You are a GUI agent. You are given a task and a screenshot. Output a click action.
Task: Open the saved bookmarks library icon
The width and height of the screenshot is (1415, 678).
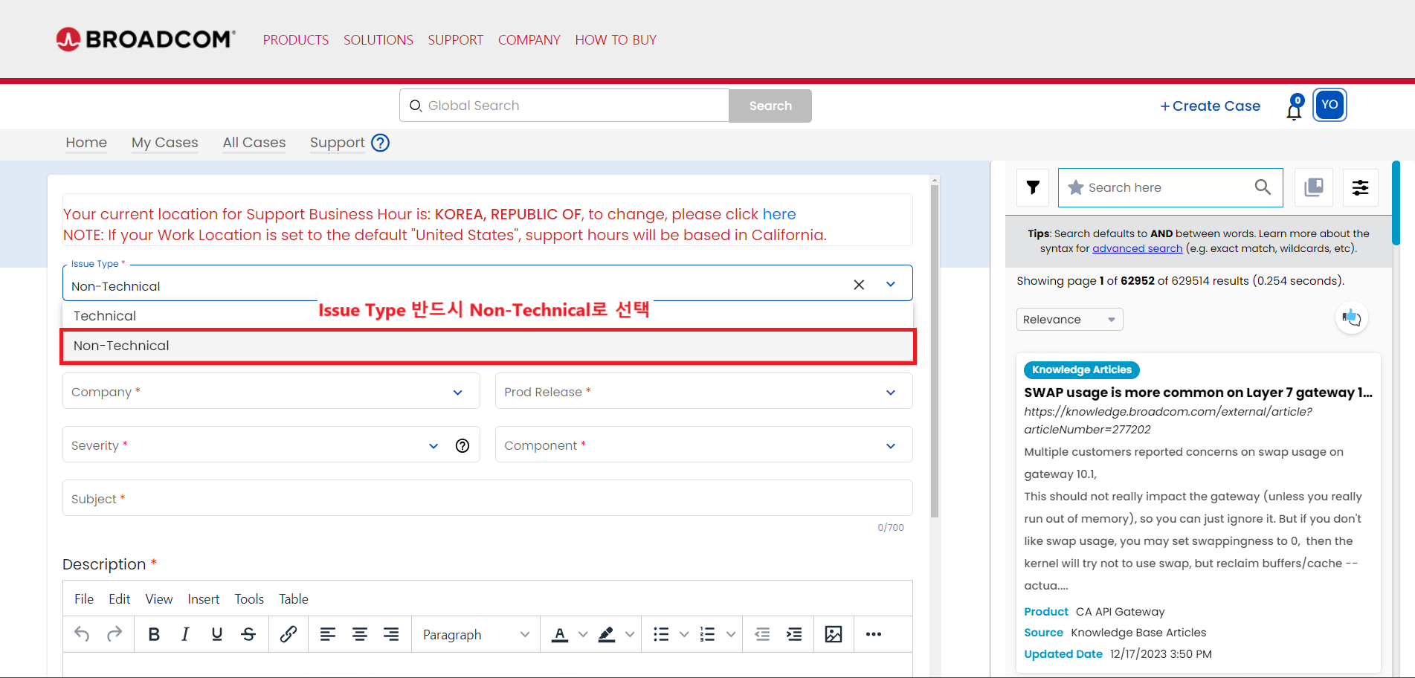tap(1314, 187)
